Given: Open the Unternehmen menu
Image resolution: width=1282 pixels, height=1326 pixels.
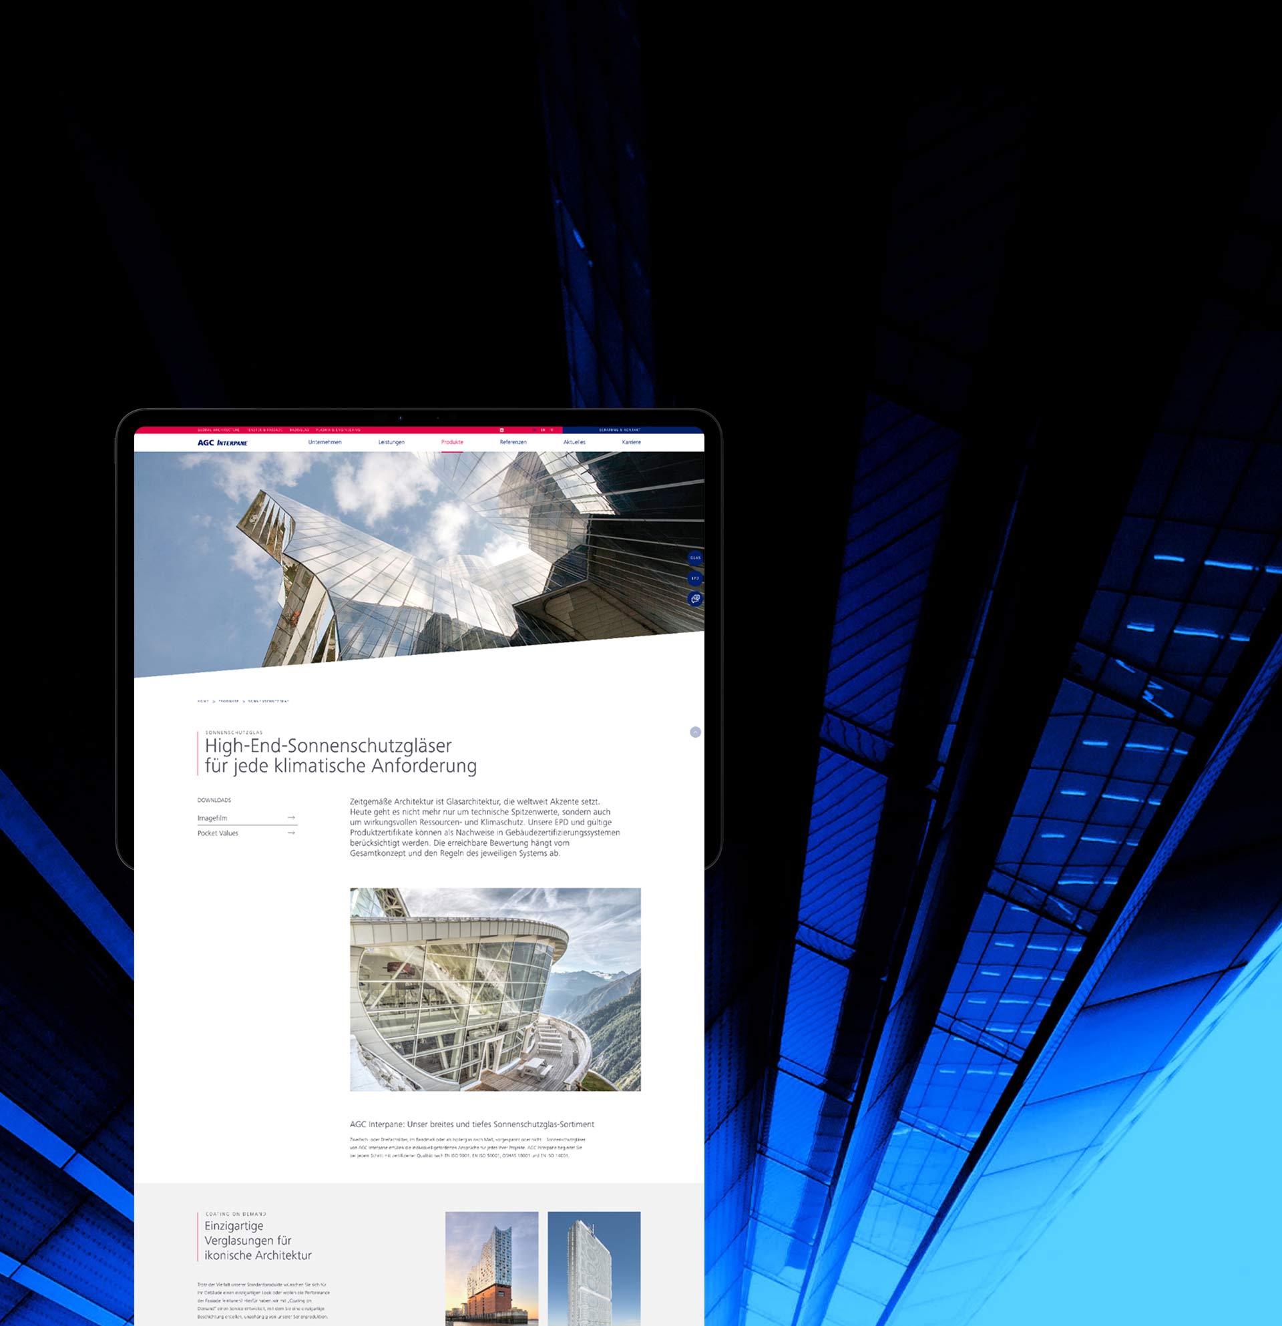Looking at the screenshot, I should (x=325, y=442).
